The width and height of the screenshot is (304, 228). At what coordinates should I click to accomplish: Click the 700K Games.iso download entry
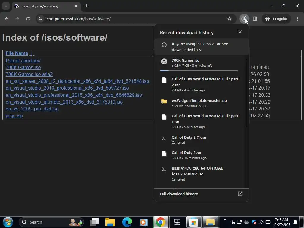pos(201,64)
